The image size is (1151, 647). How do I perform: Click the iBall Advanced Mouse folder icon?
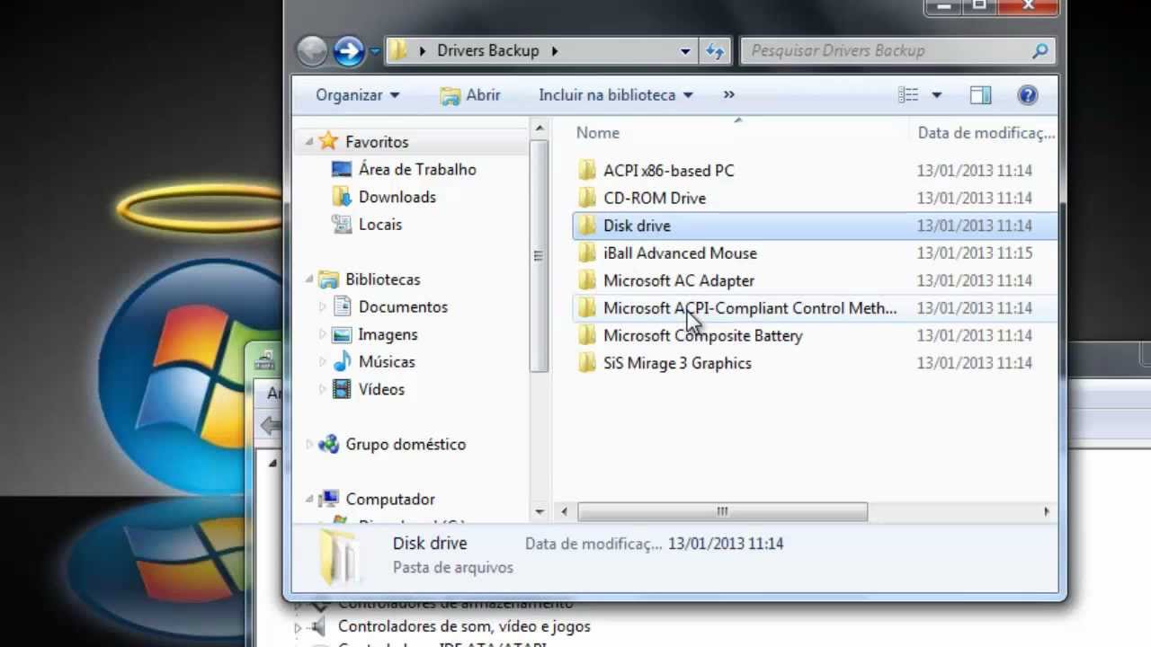[587, 253]
